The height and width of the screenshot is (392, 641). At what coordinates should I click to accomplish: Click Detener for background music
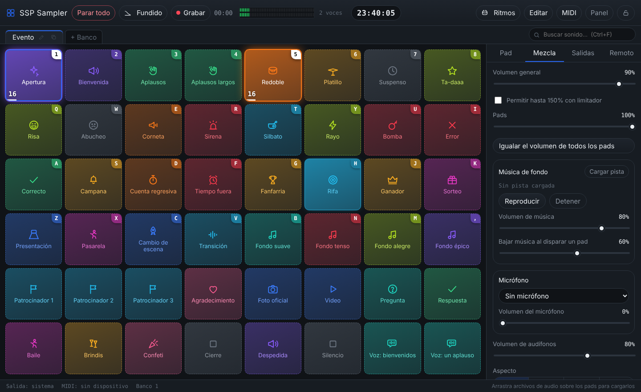pos(568,201)
